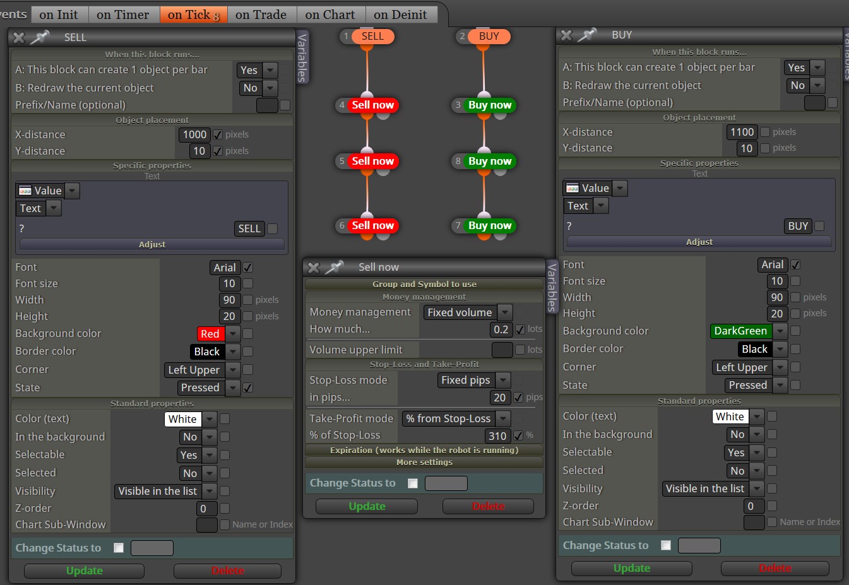This screenshot has height=585, width=849.
Task: Uncheck X-distance pixels checkbox in SELL panel
Action: [218, 134]
